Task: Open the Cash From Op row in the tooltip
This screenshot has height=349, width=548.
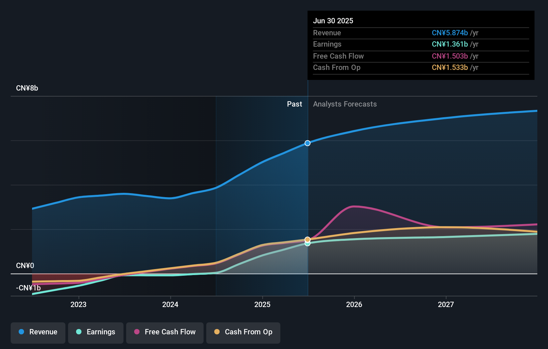Action: 421,68
